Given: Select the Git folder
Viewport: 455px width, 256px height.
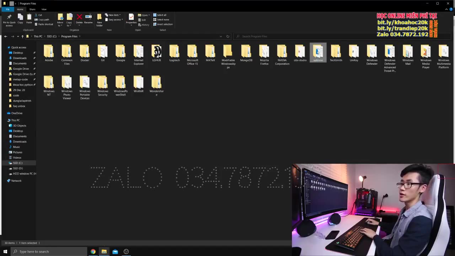Looking at the screenshot, I should click(103, 53).
